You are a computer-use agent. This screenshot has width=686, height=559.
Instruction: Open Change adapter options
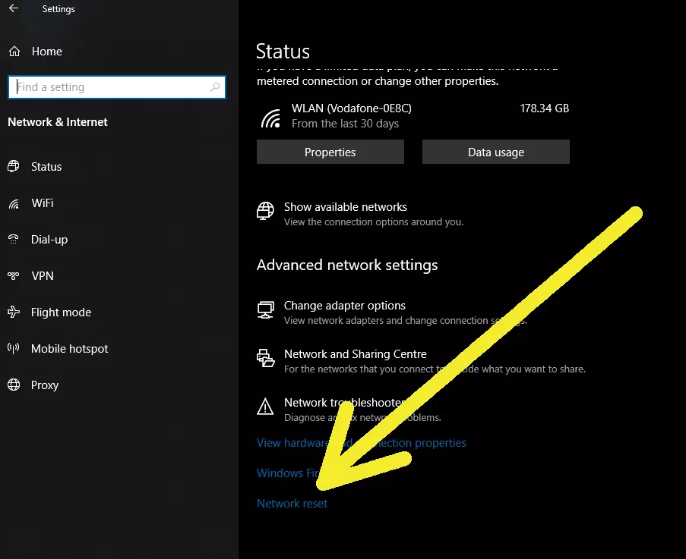[345, 306]
